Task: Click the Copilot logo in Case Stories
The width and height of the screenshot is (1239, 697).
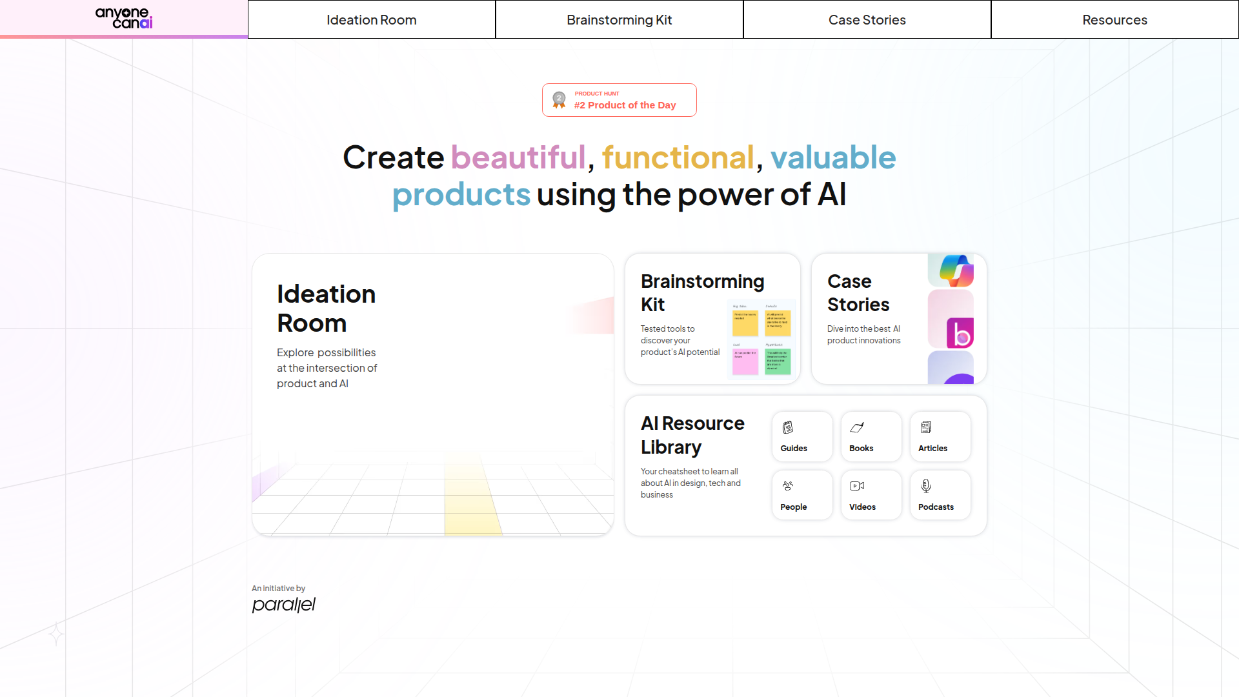Action: tap(956, 270)
